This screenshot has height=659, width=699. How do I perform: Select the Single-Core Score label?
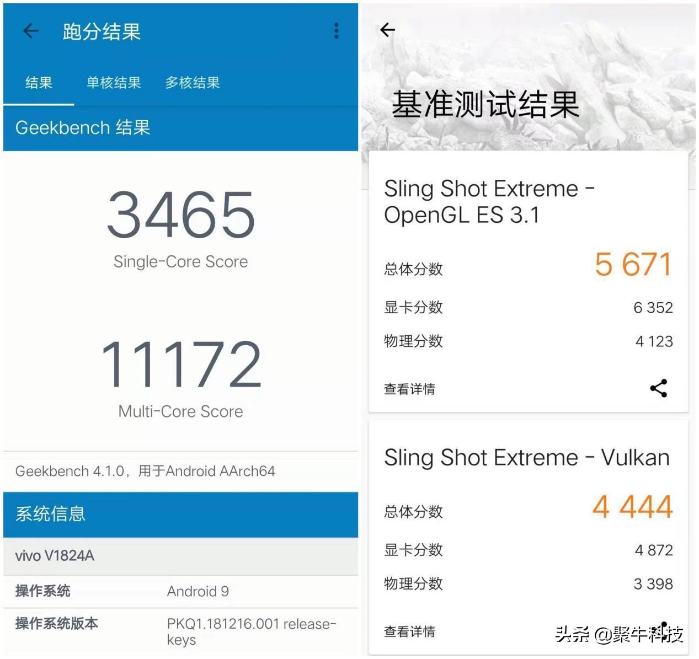180,261
